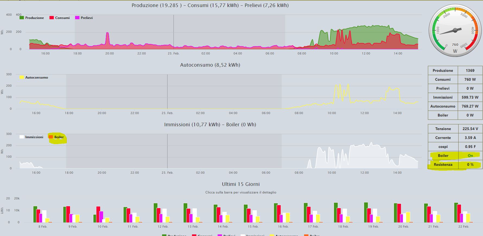Click the green Produzione bar for 8 Feb.
483x236 pixels.
click(x=35, y=214)
